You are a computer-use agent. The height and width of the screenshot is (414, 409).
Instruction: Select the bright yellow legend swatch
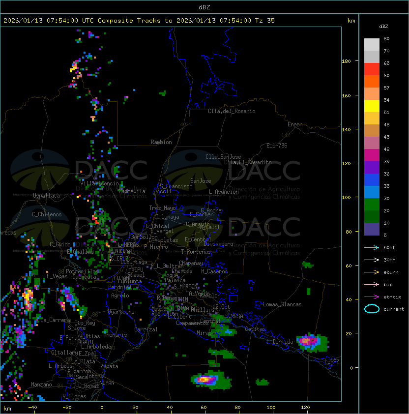(372, 106)
